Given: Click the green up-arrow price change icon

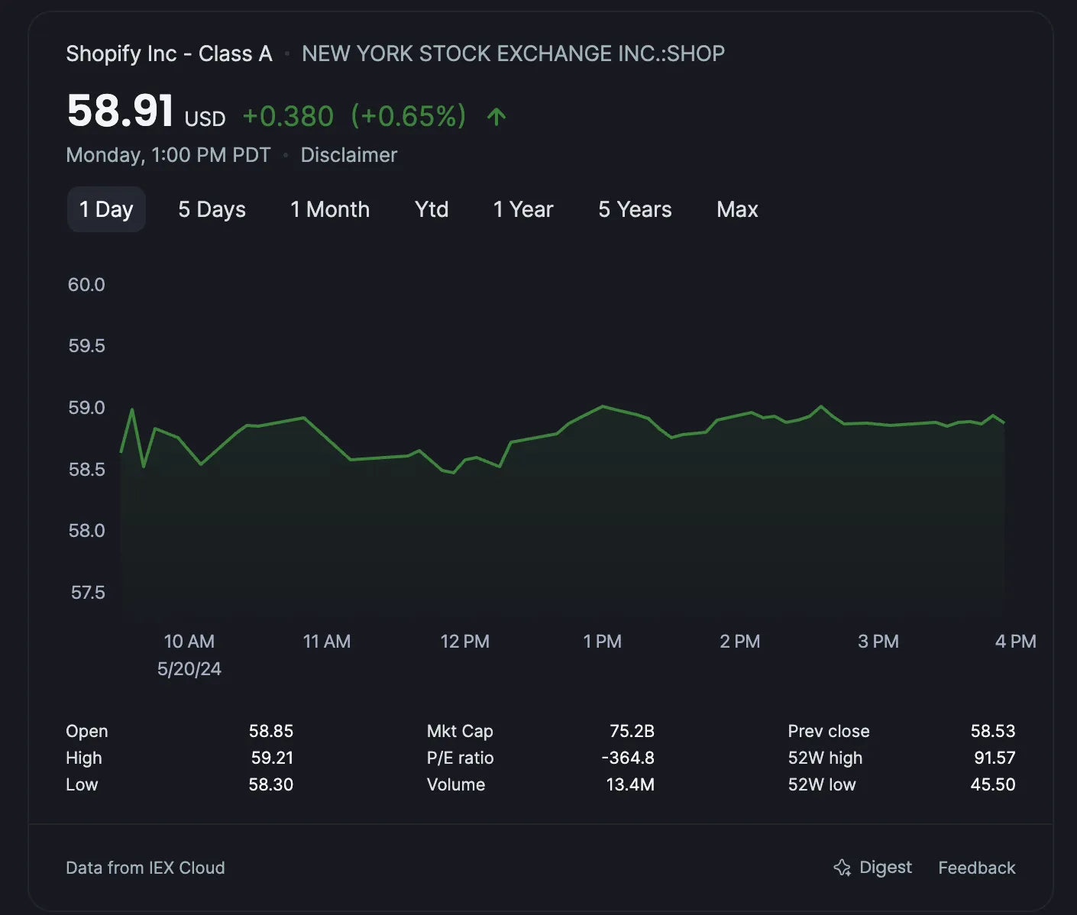Looking at the screenshot, I should pos(496,116).
